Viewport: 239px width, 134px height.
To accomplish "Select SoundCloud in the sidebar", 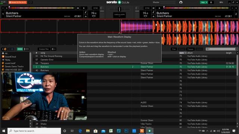I will point(10,57).
